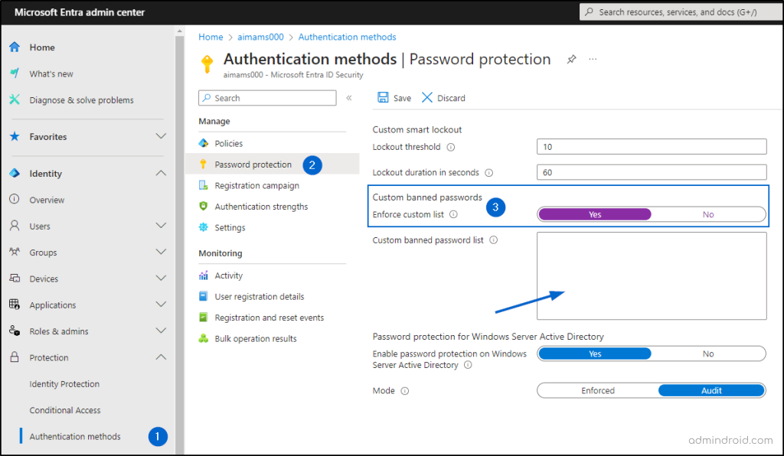Click the Protection padlock icon
Screen dimensions: 784x456
[15, 357]
